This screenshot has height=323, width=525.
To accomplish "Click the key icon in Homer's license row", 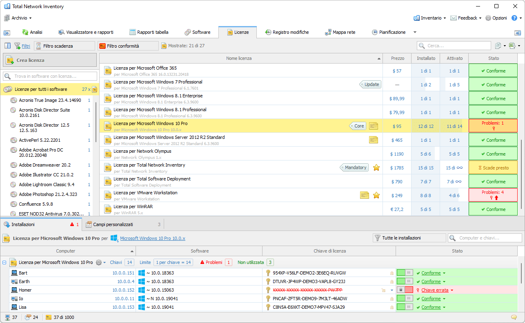I will click(268, 290).
